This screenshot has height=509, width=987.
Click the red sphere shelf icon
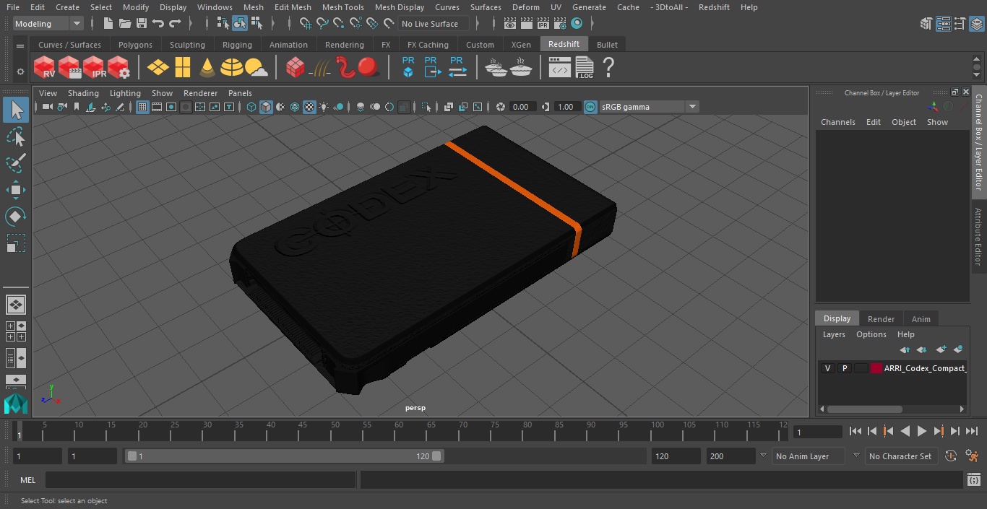click(x=369, y=67)
